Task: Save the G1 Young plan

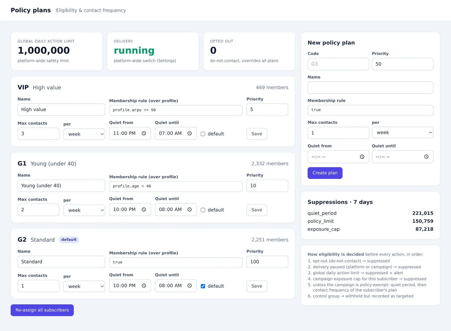Action: pyautogui.click(x=257, y=210)
